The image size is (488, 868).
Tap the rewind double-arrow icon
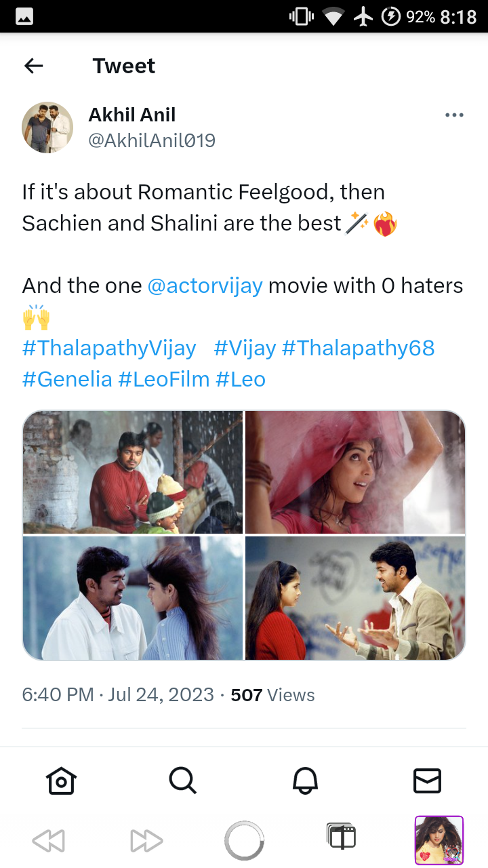48,842
